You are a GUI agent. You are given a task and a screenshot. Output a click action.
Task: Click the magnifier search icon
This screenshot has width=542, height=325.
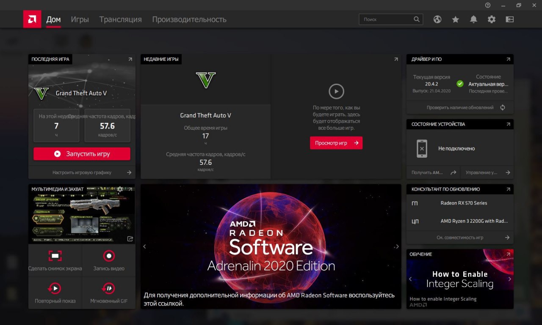click(x=417, y=19)
